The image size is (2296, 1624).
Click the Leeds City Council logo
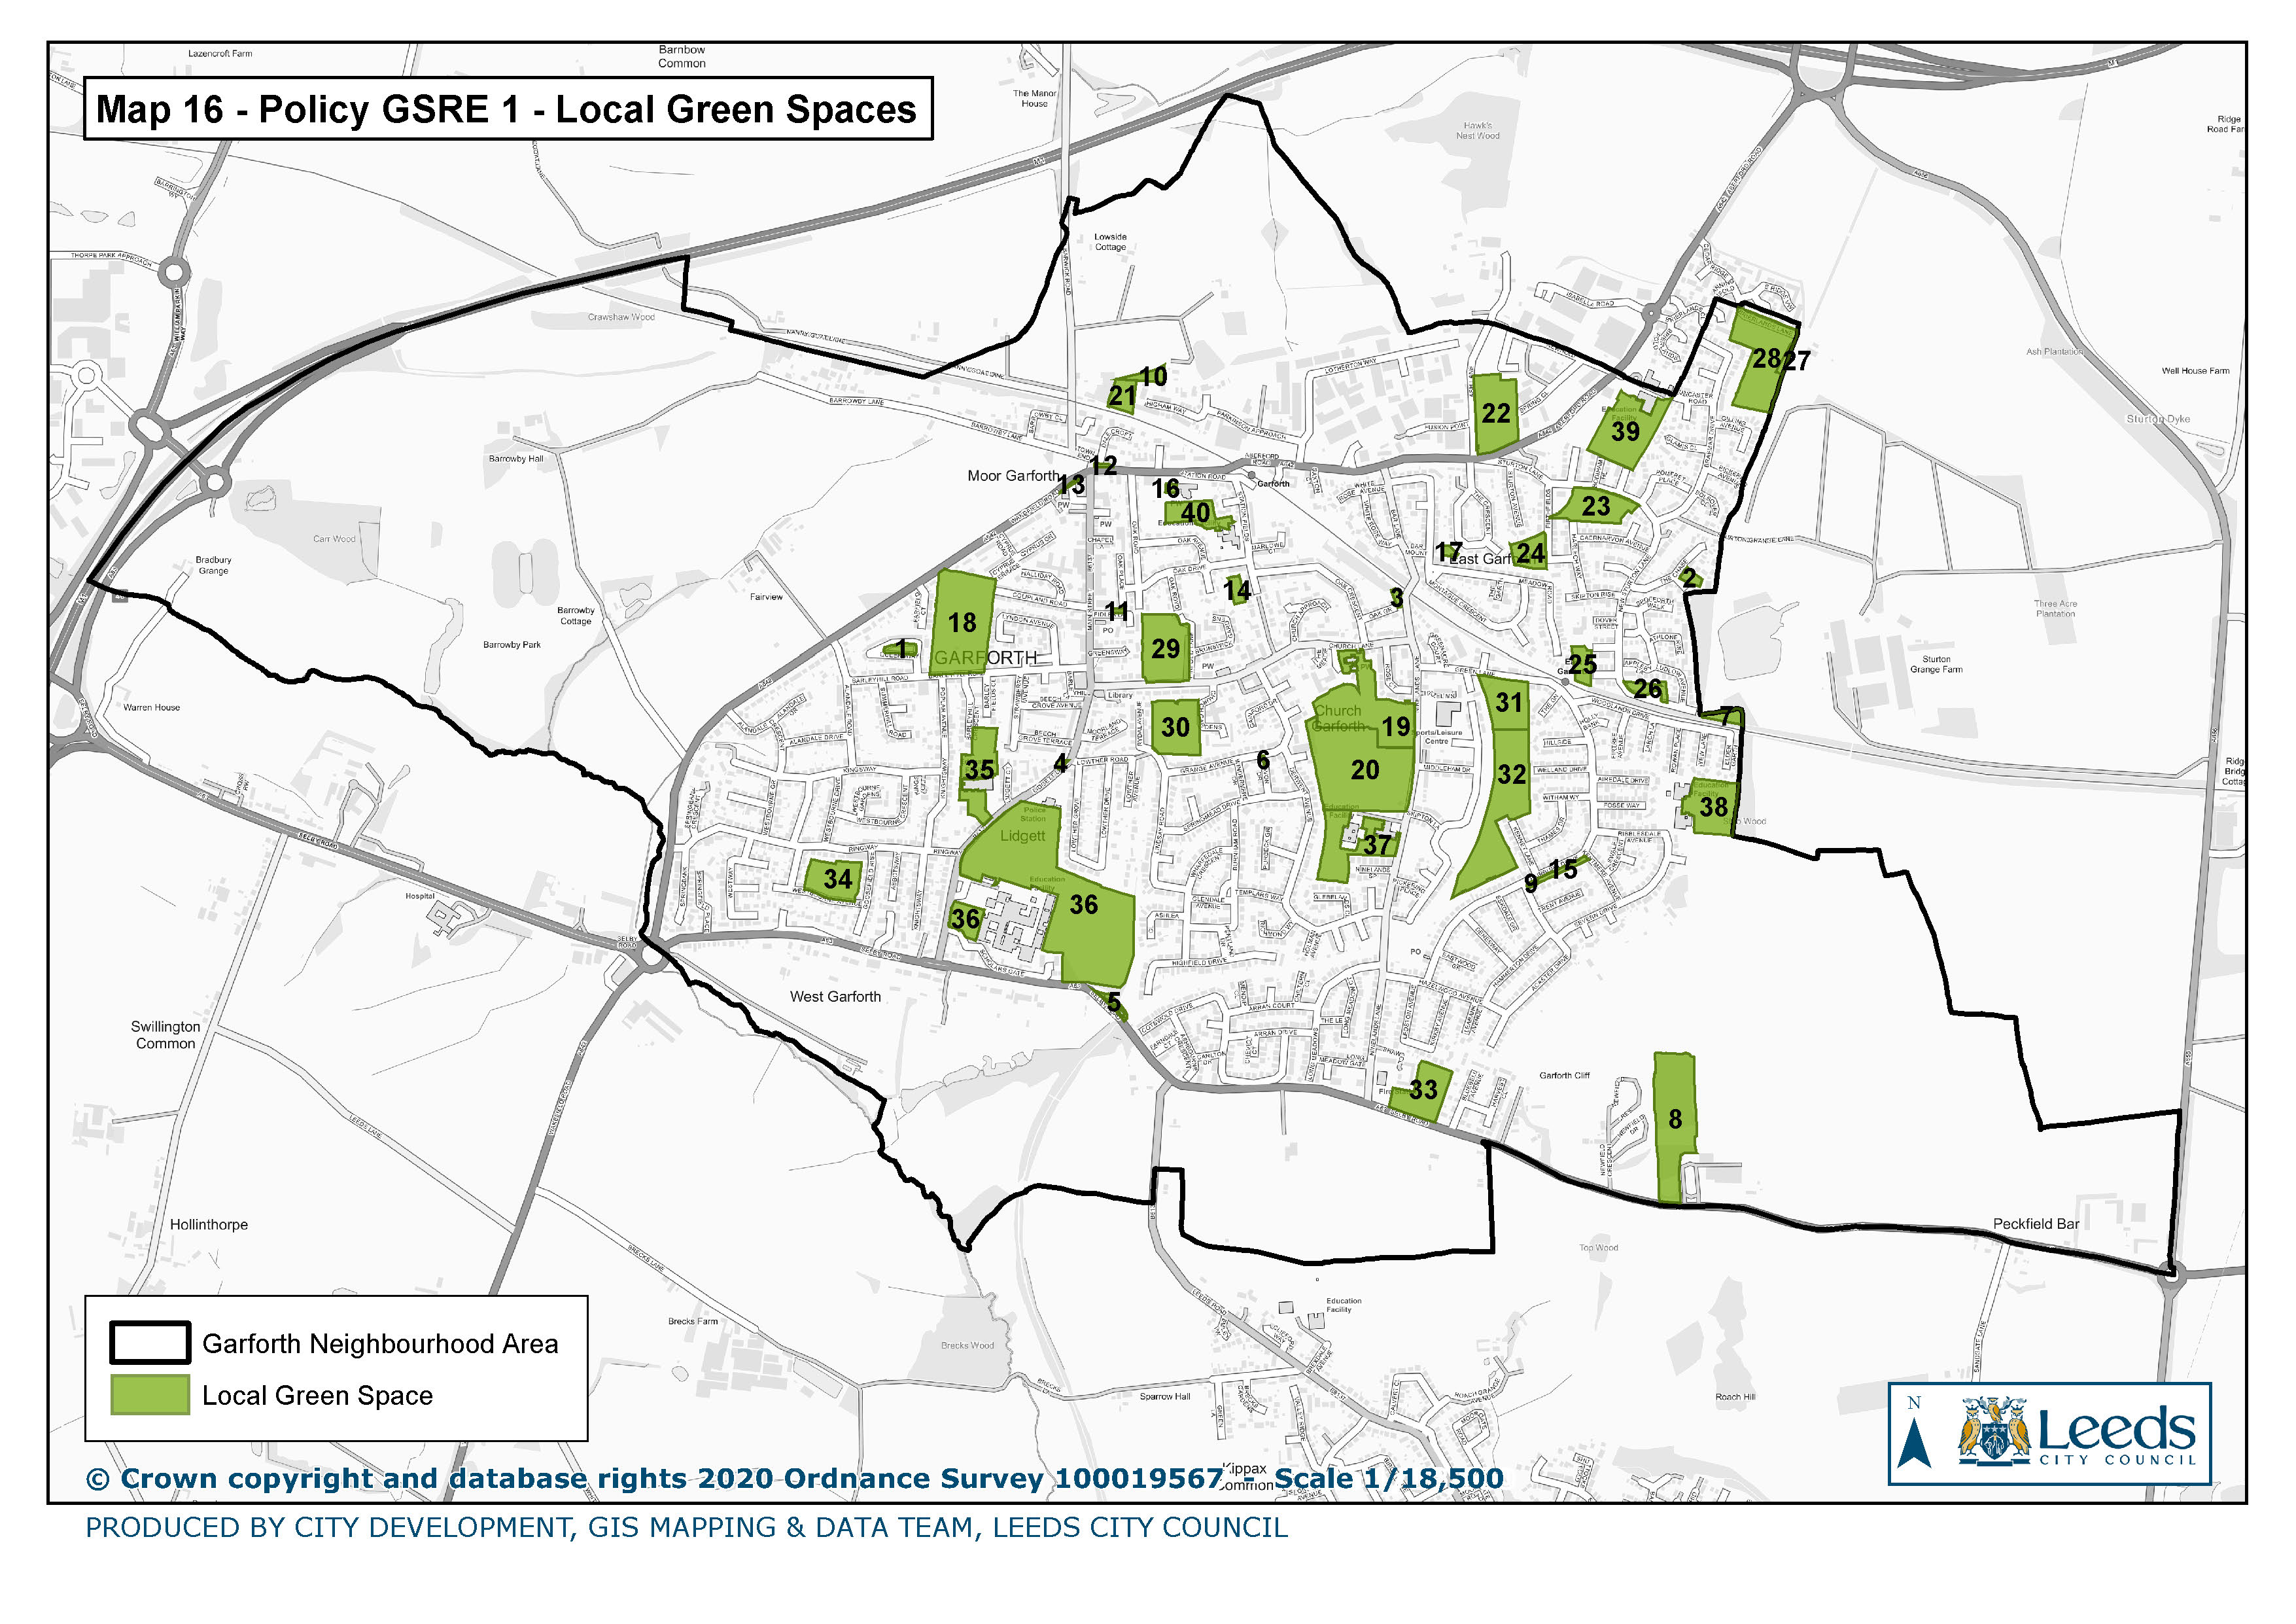click(2077, 1432)
